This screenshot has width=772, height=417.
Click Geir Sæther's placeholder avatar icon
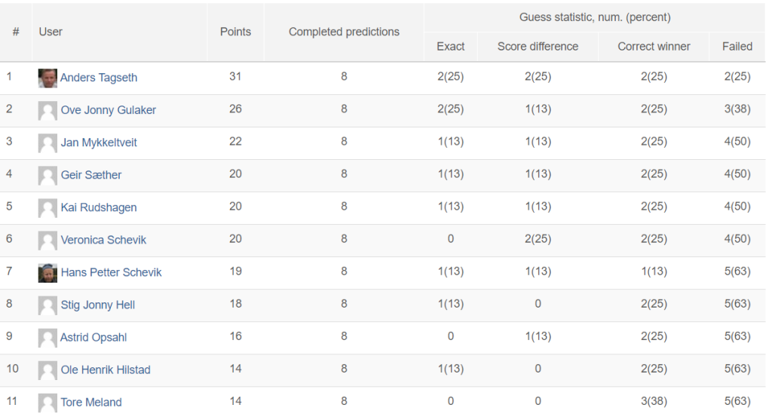(x=47, y=176)
